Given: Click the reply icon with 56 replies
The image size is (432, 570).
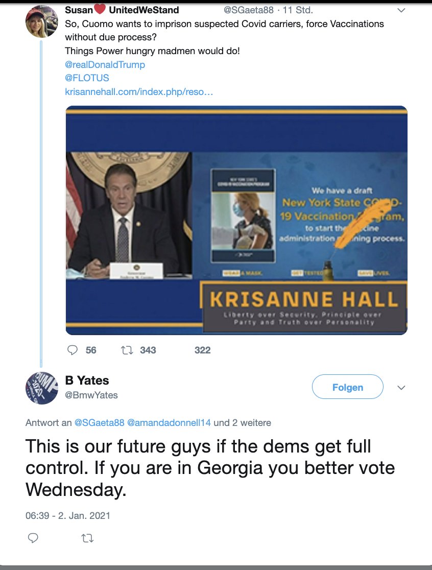Looking at the screenshot, I should click(x=73, y=350).
